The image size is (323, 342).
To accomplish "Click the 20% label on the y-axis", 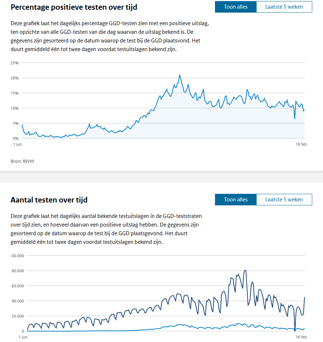I will 15,78.
